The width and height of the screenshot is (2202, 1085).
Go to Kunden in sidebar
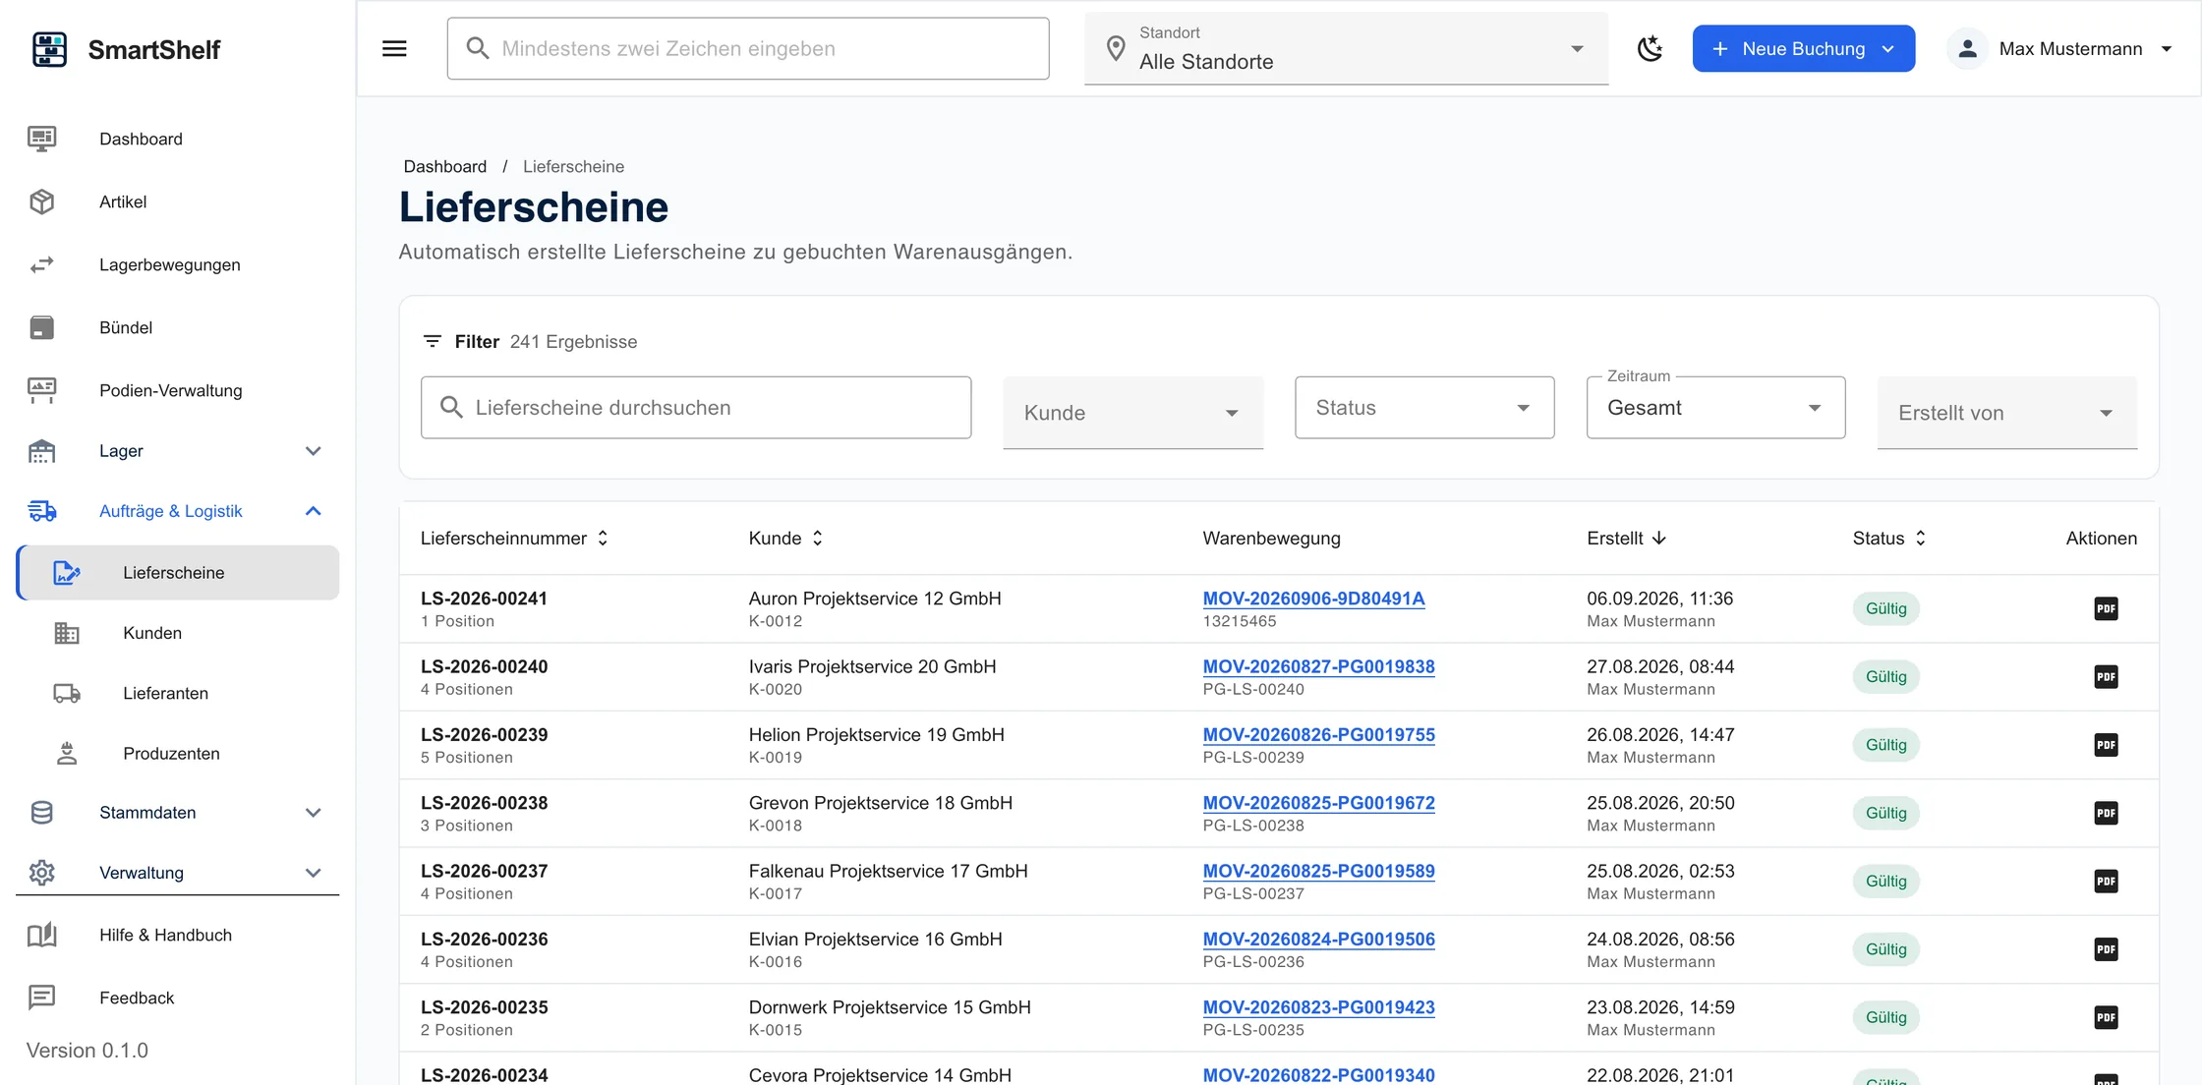[x=178, y=633]
